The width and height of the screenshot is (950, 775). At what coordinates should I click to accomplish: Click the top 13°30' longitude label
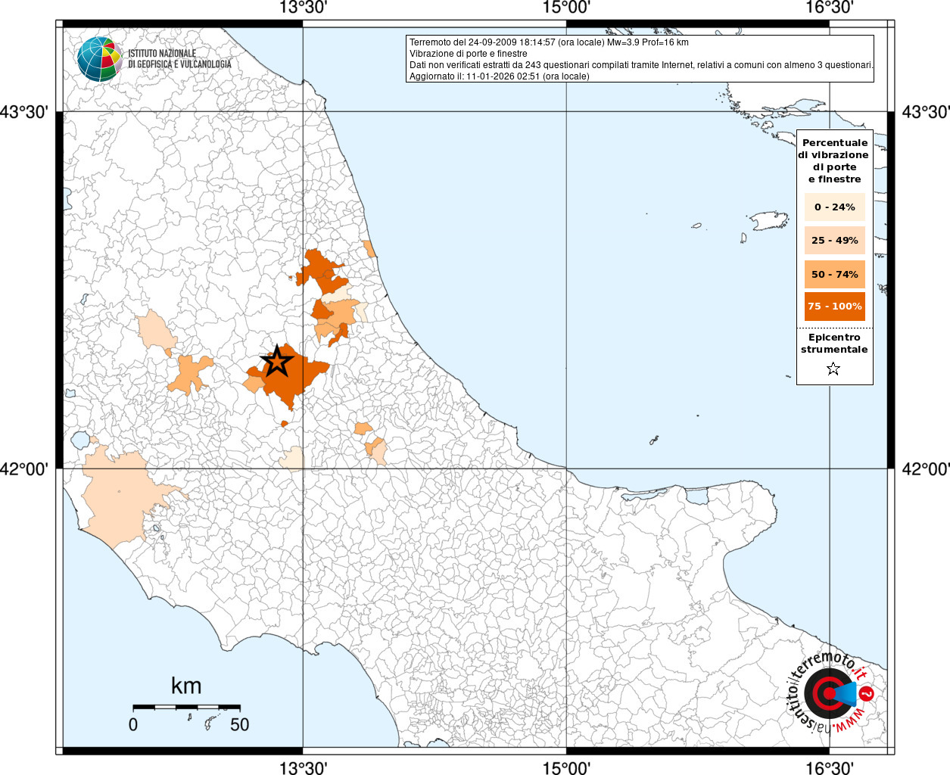(303, 8)
